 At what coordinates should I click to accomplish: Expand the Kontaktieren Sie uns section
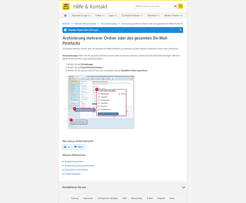123,187
